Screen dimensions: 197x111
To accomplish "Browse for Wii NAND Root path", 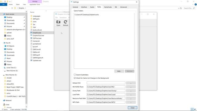I will tap(131, 87).
